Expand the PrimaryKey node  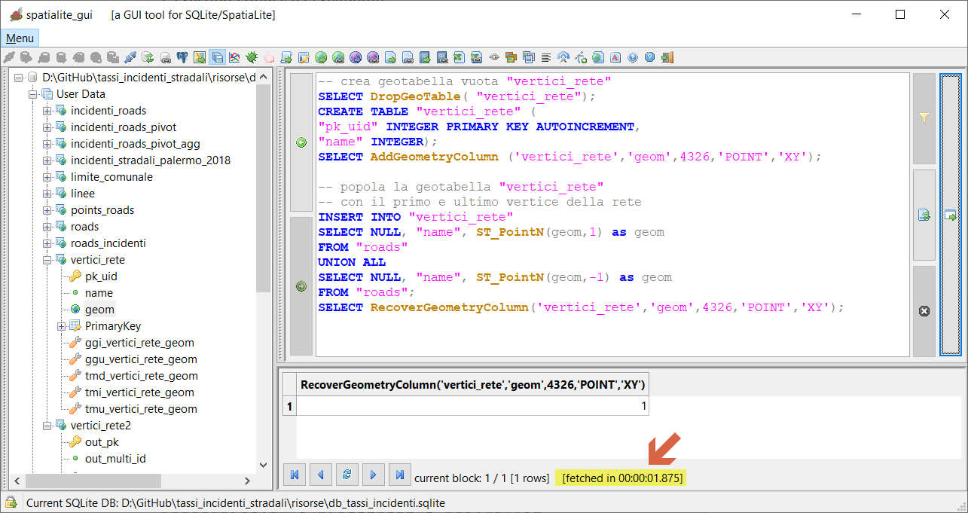tap(61, 326)
